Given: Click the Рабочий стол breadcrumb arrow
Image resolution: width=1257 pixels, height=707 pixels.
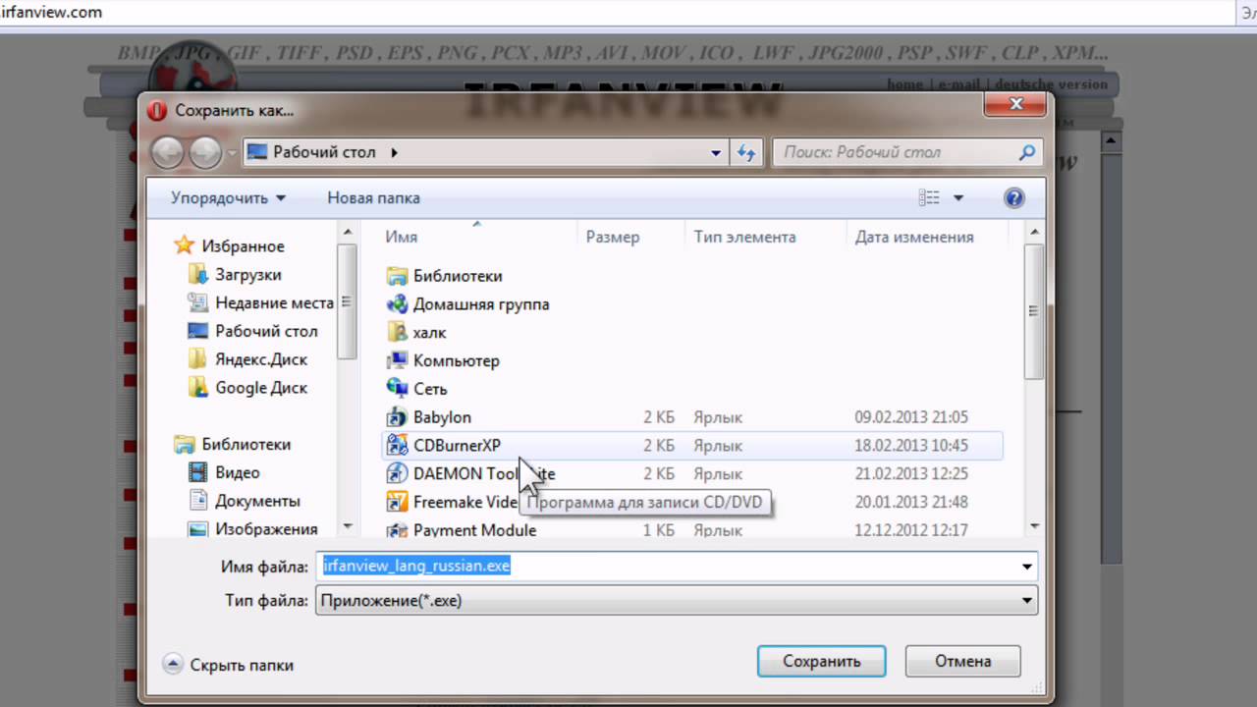Looking at the screenshot, I should [x=394, y=152].
